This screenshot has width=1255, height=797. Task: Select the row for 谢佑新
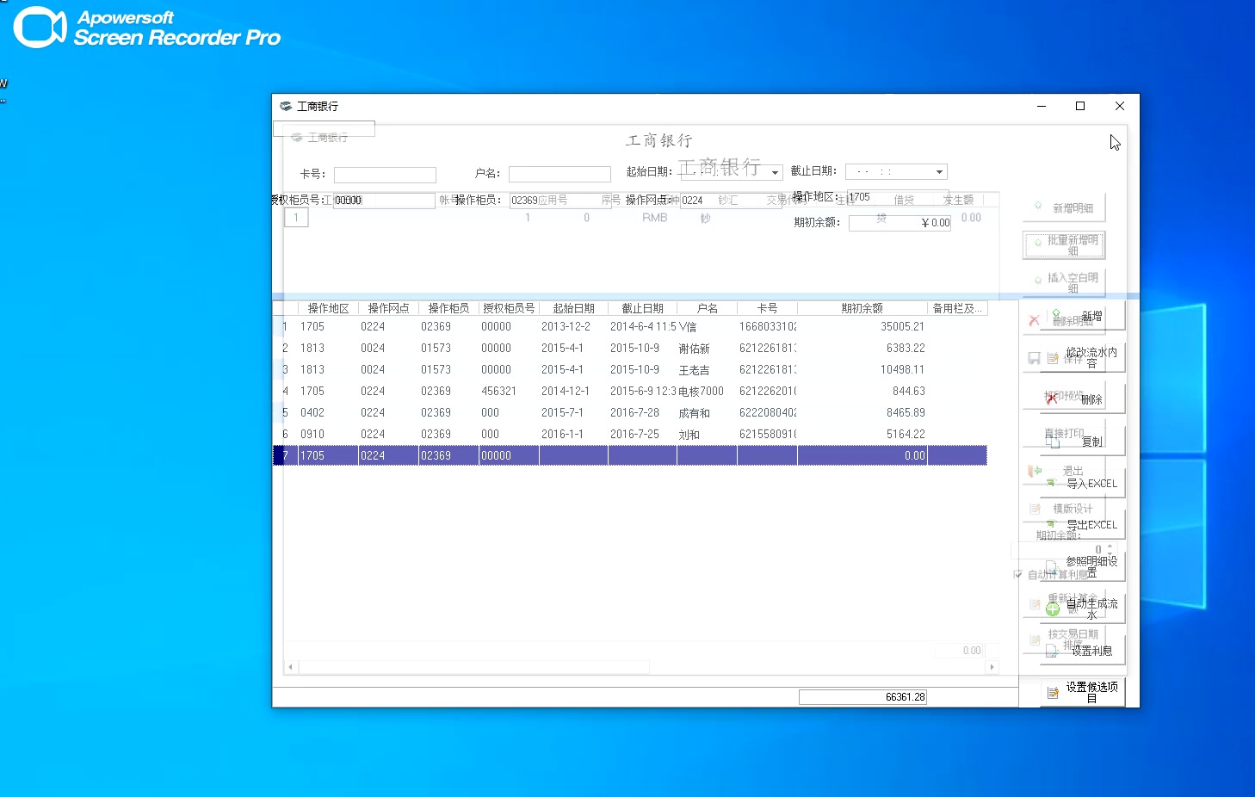tap(630, 349)
